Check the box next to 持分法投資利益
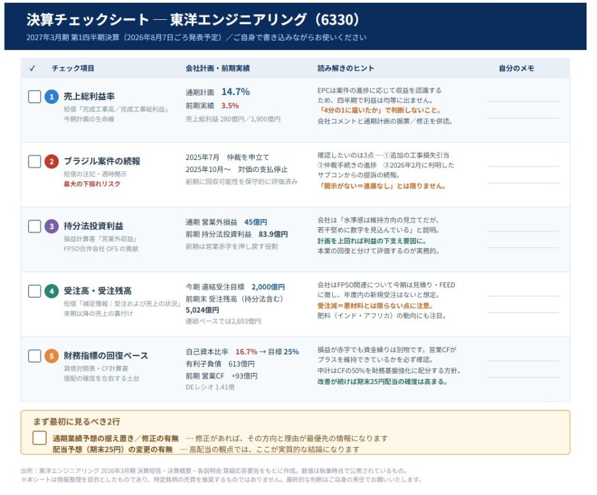Image resolution: width=597 pixels, height=495 pixels. point(34,226)
